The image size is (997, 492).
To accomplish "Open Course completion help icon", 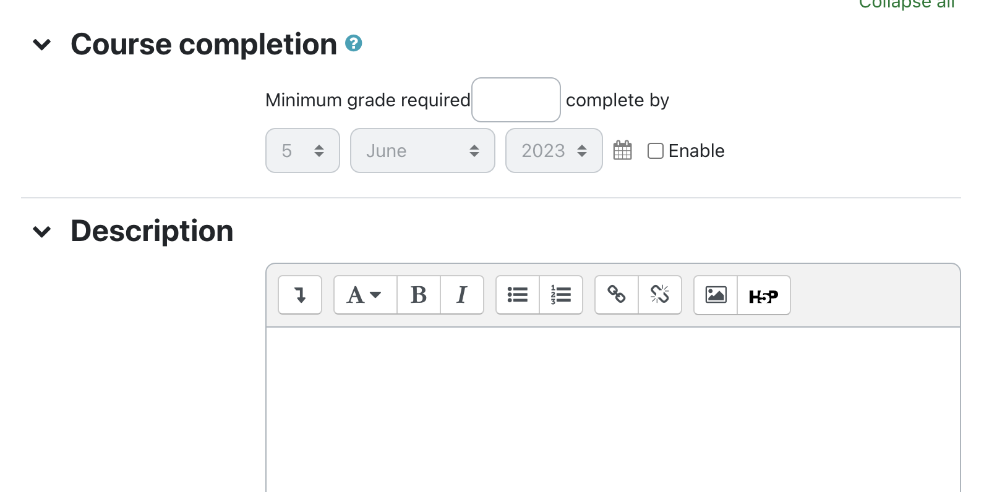I will pos(353,43).
